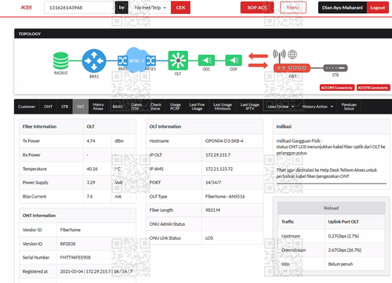392x283 pixels.
Task: Expand the User Online dropdown
Action: (x=281, y=107)
